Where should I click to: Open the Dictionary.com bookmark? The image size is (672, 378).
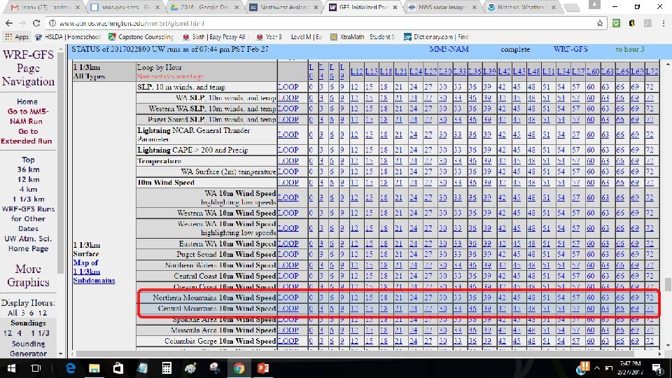tap(436, 37)
